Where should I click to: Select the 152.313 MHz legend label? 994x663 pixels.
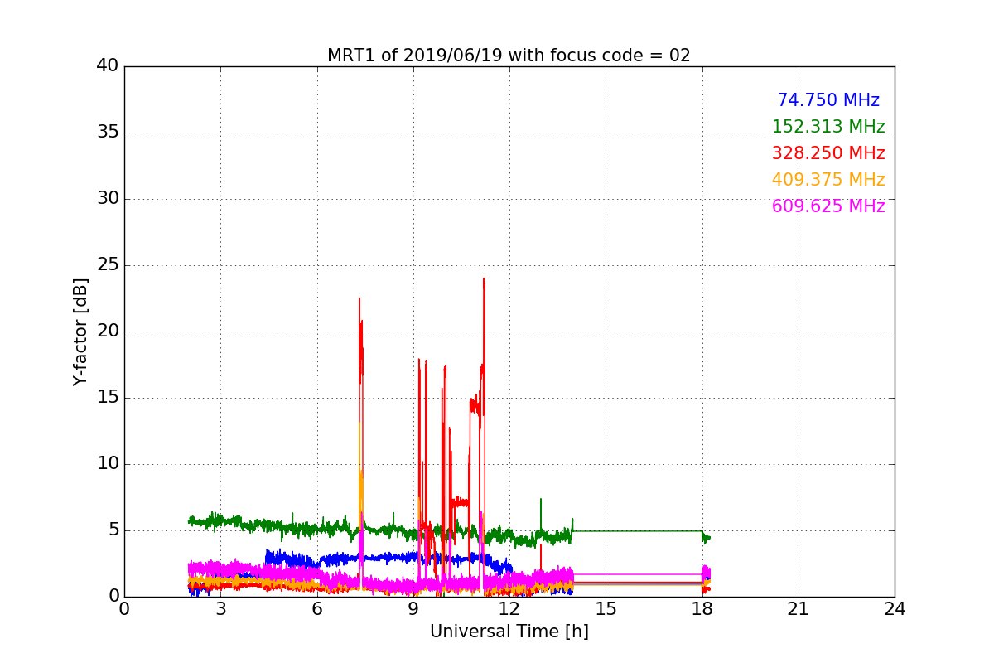coord(828,127)
